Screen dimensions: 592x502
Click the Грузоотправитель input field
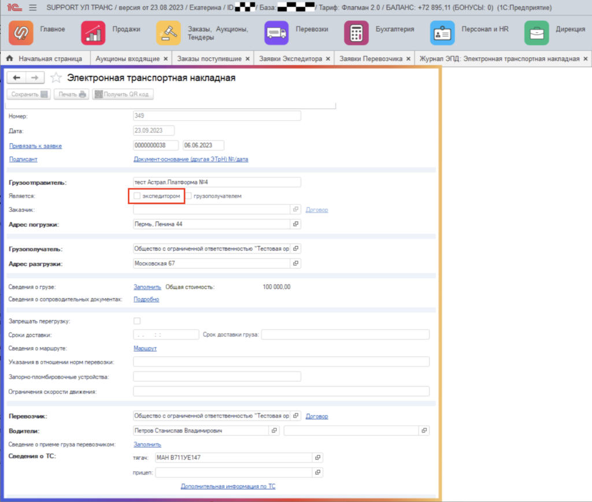[217, 182]
